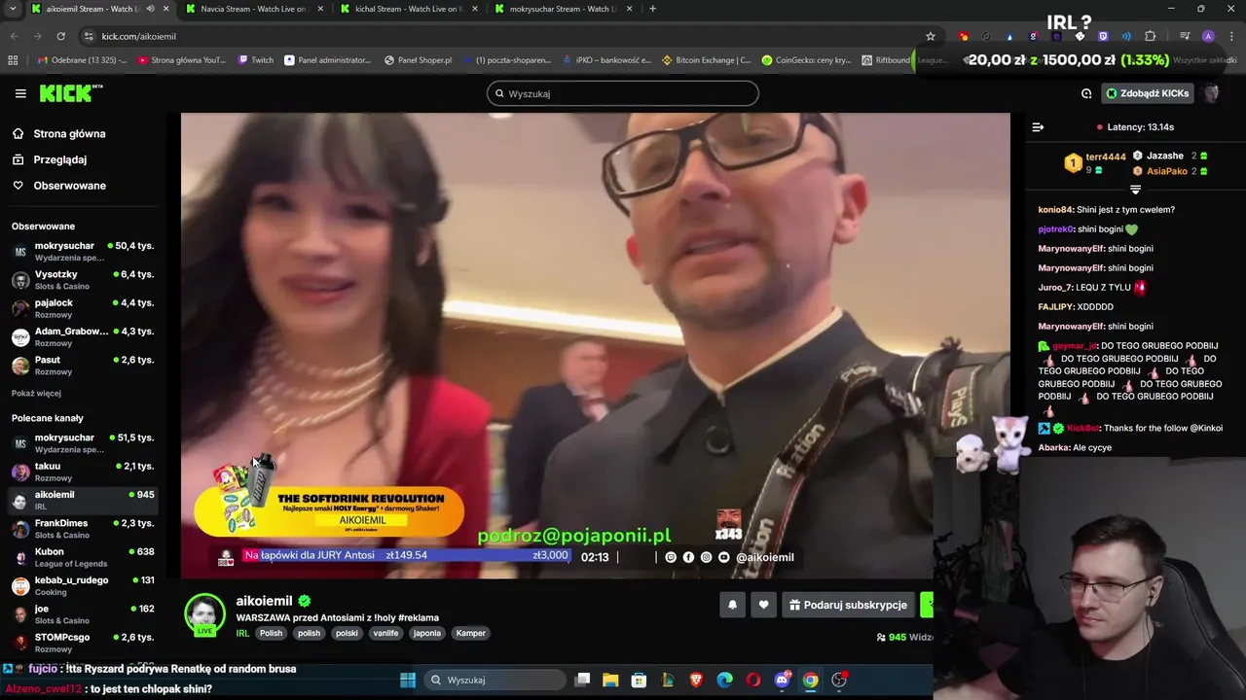Click the browser back arrow
This screenshot has height=700, width=1246.
pyautogui.click(x=14, y=36)
